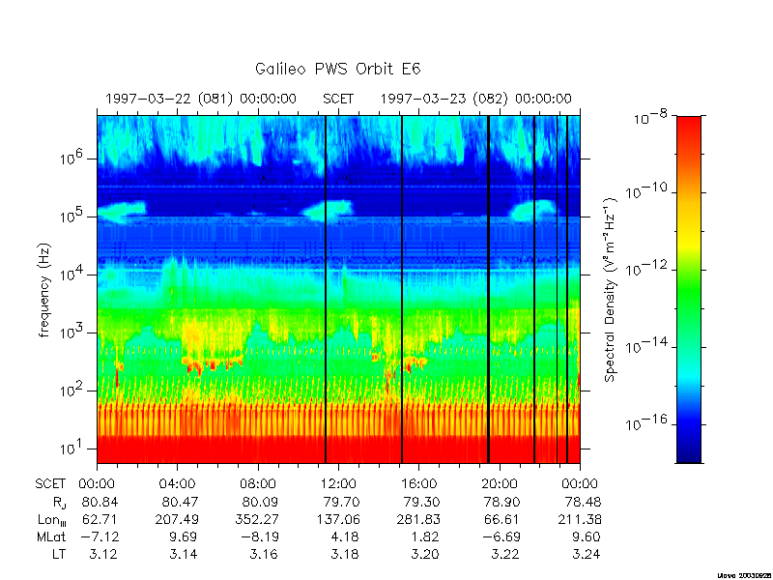The width and height of the screenshot is (773, 580).
Task: Select the date label "1997-03-22 (081) 00:00:00"
Action: point(201,99)
